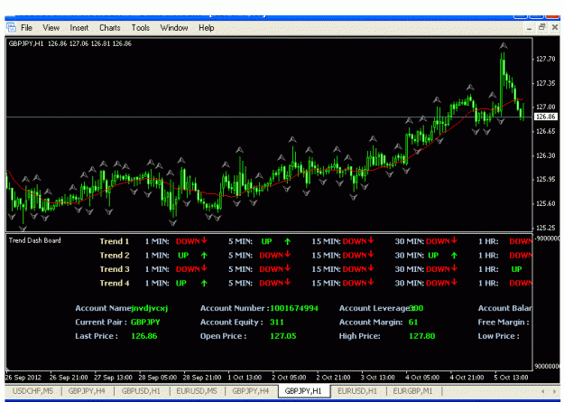Click the Trend Dash Board label

[x=34, y=240]
